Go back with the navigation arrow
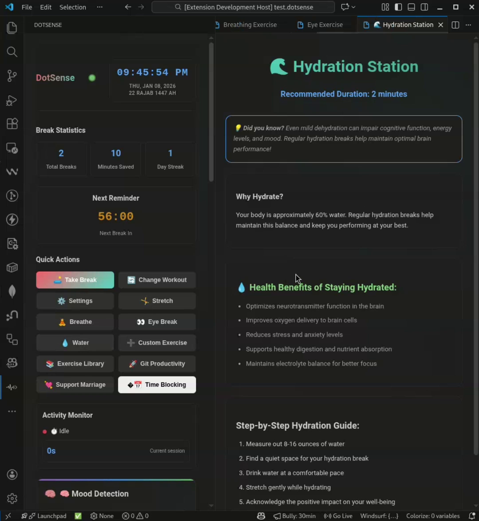479x521 pixels. (x=128, y=7)
